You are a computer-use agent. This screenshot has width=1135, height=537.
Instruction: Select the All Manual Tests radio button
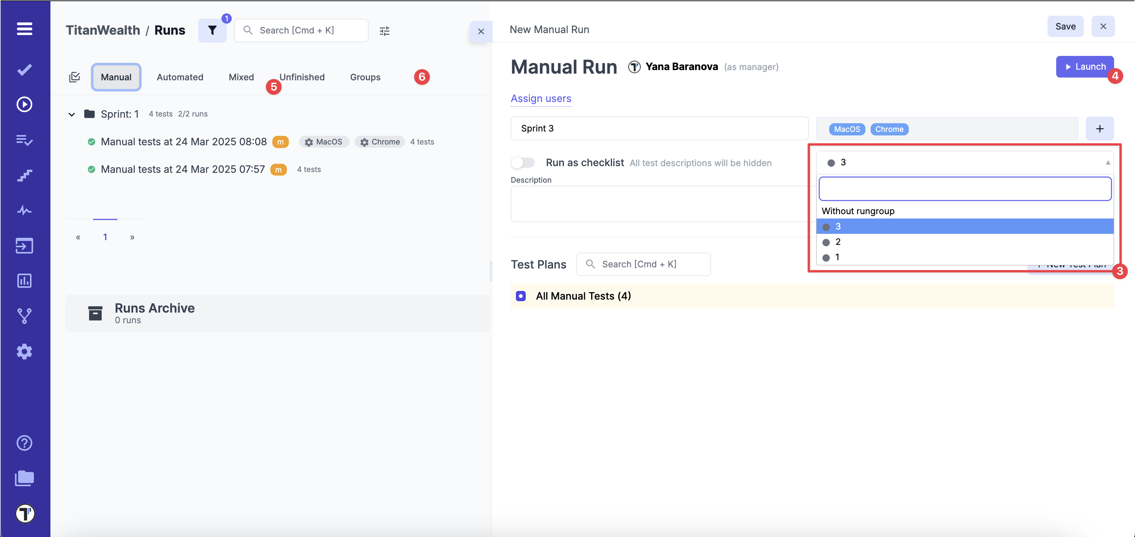[521, 296]
